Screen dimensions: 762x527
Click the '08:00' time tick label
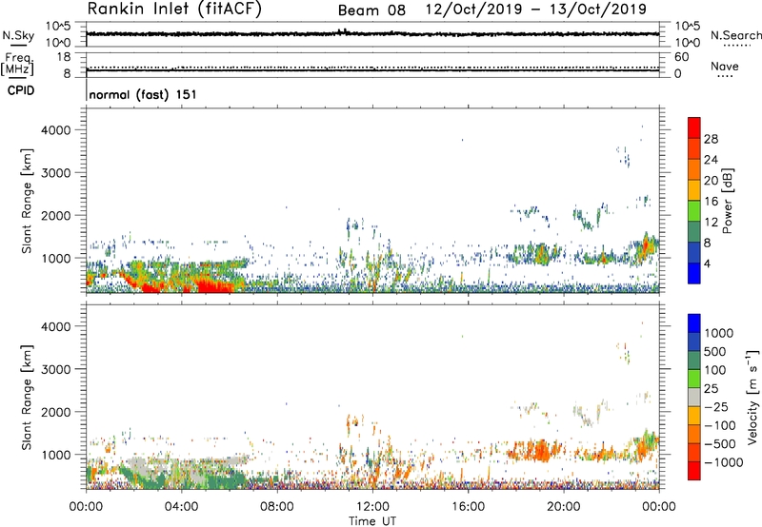click(277, 507)
